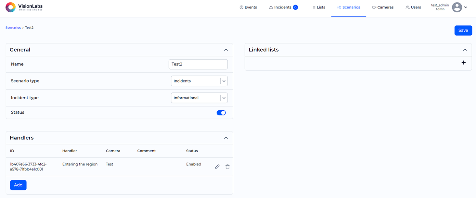Click the user avatar icon

(x=457, y=7)
